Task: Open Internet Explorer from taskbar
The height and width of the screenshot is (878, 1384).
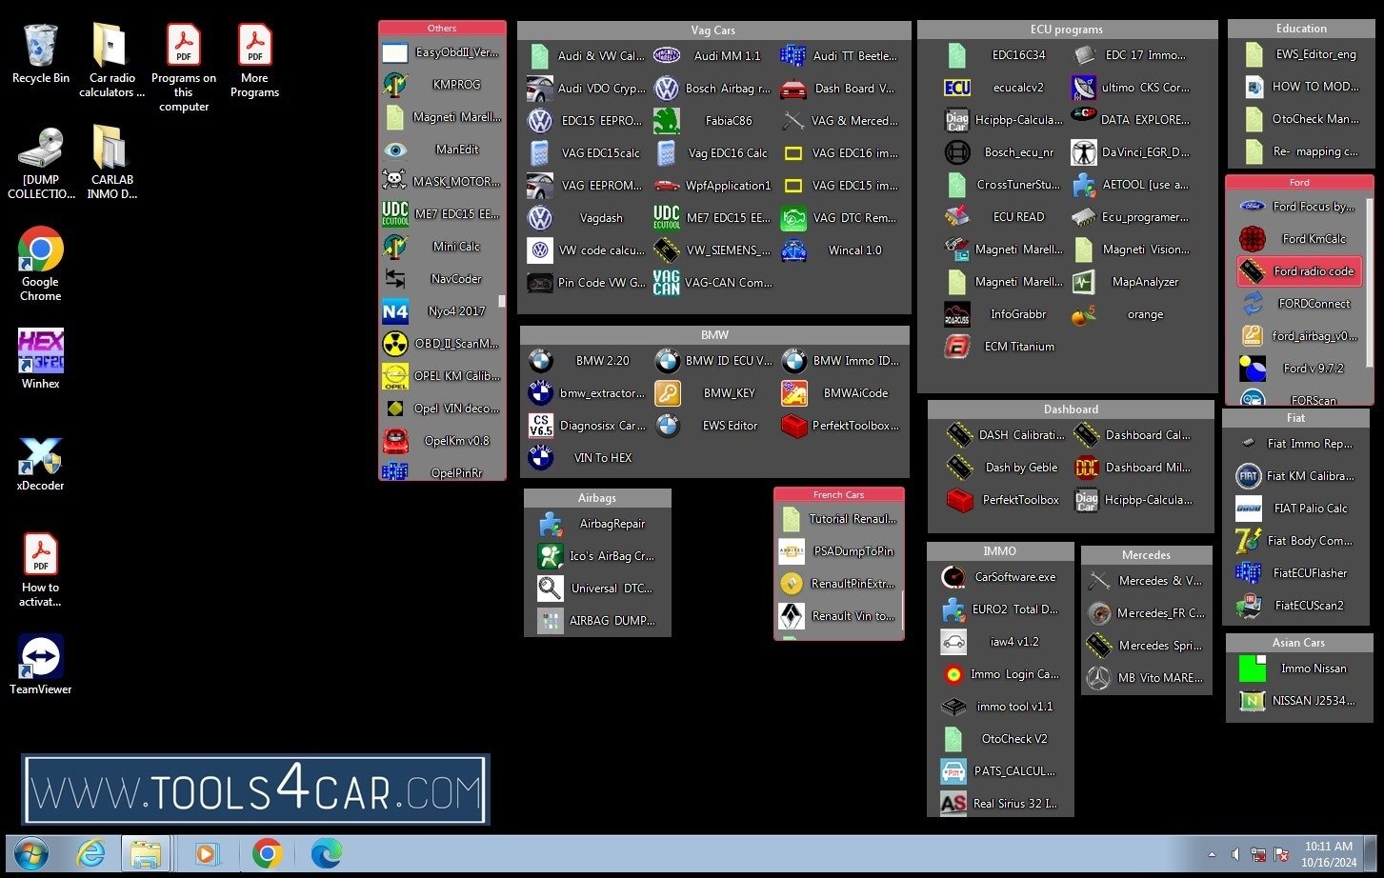Action: [x=91, y=853]
